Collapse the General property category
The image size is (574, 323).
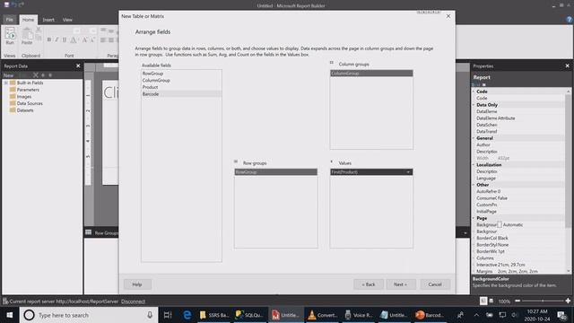pyautogui.click(x=474, y=138)
